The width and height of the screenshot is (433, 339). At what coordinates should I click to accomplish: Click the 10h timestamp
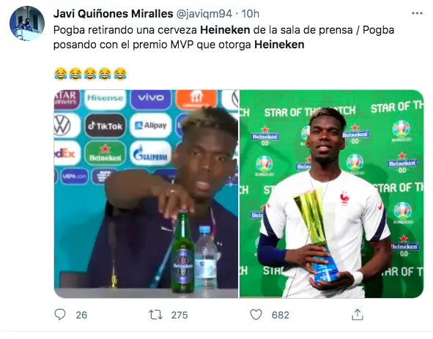point(251,13)
